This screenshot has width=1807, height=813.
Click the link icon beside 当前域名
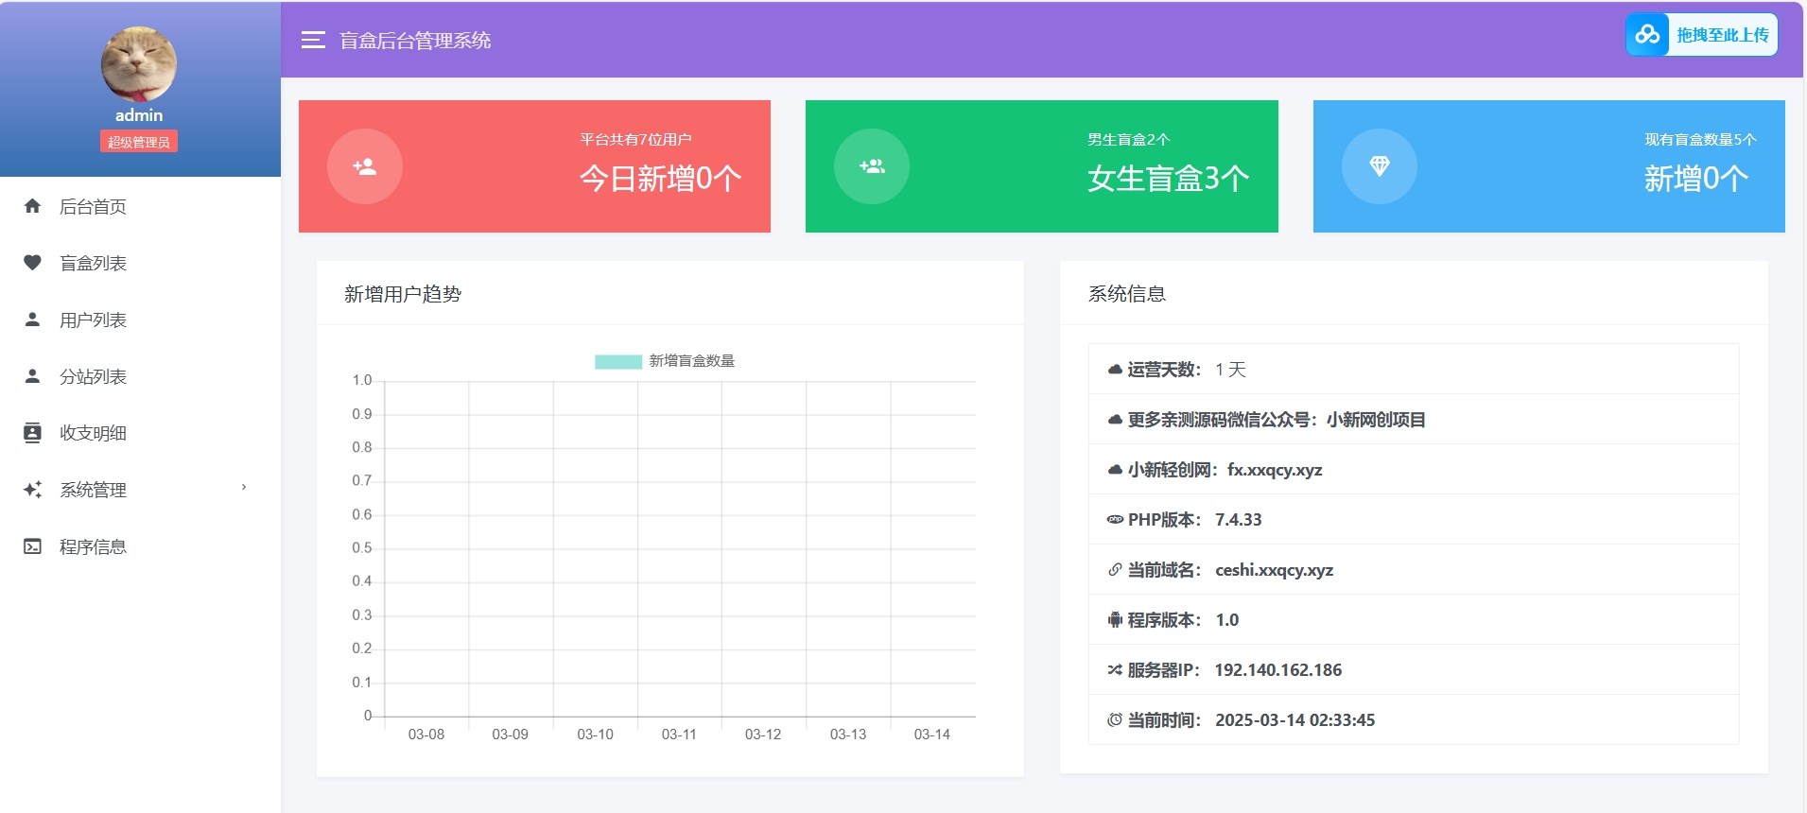1115,570
